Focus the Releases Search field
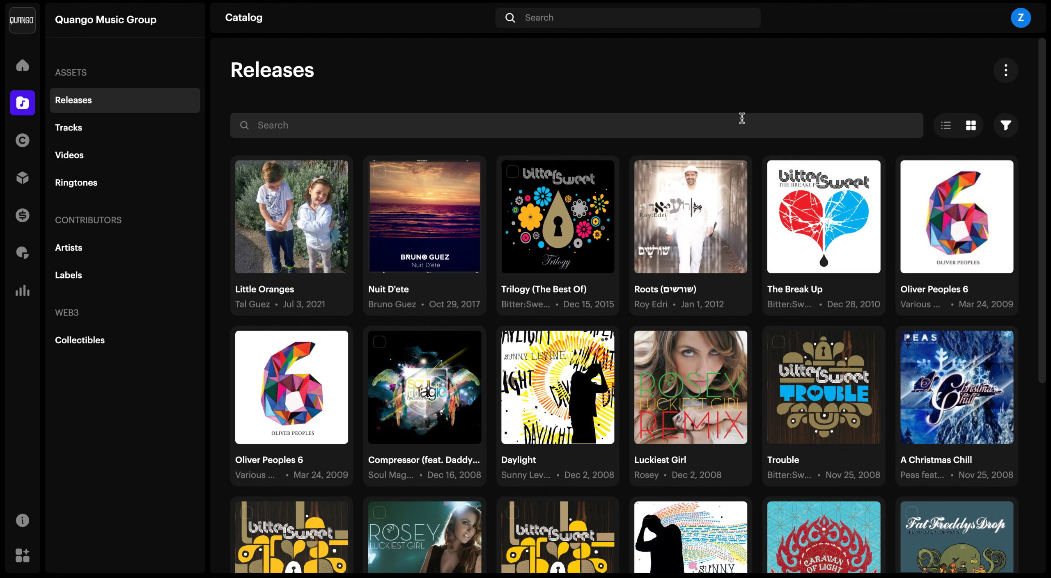Viewport: 1051px width, 578px height. tap(576, 125)
